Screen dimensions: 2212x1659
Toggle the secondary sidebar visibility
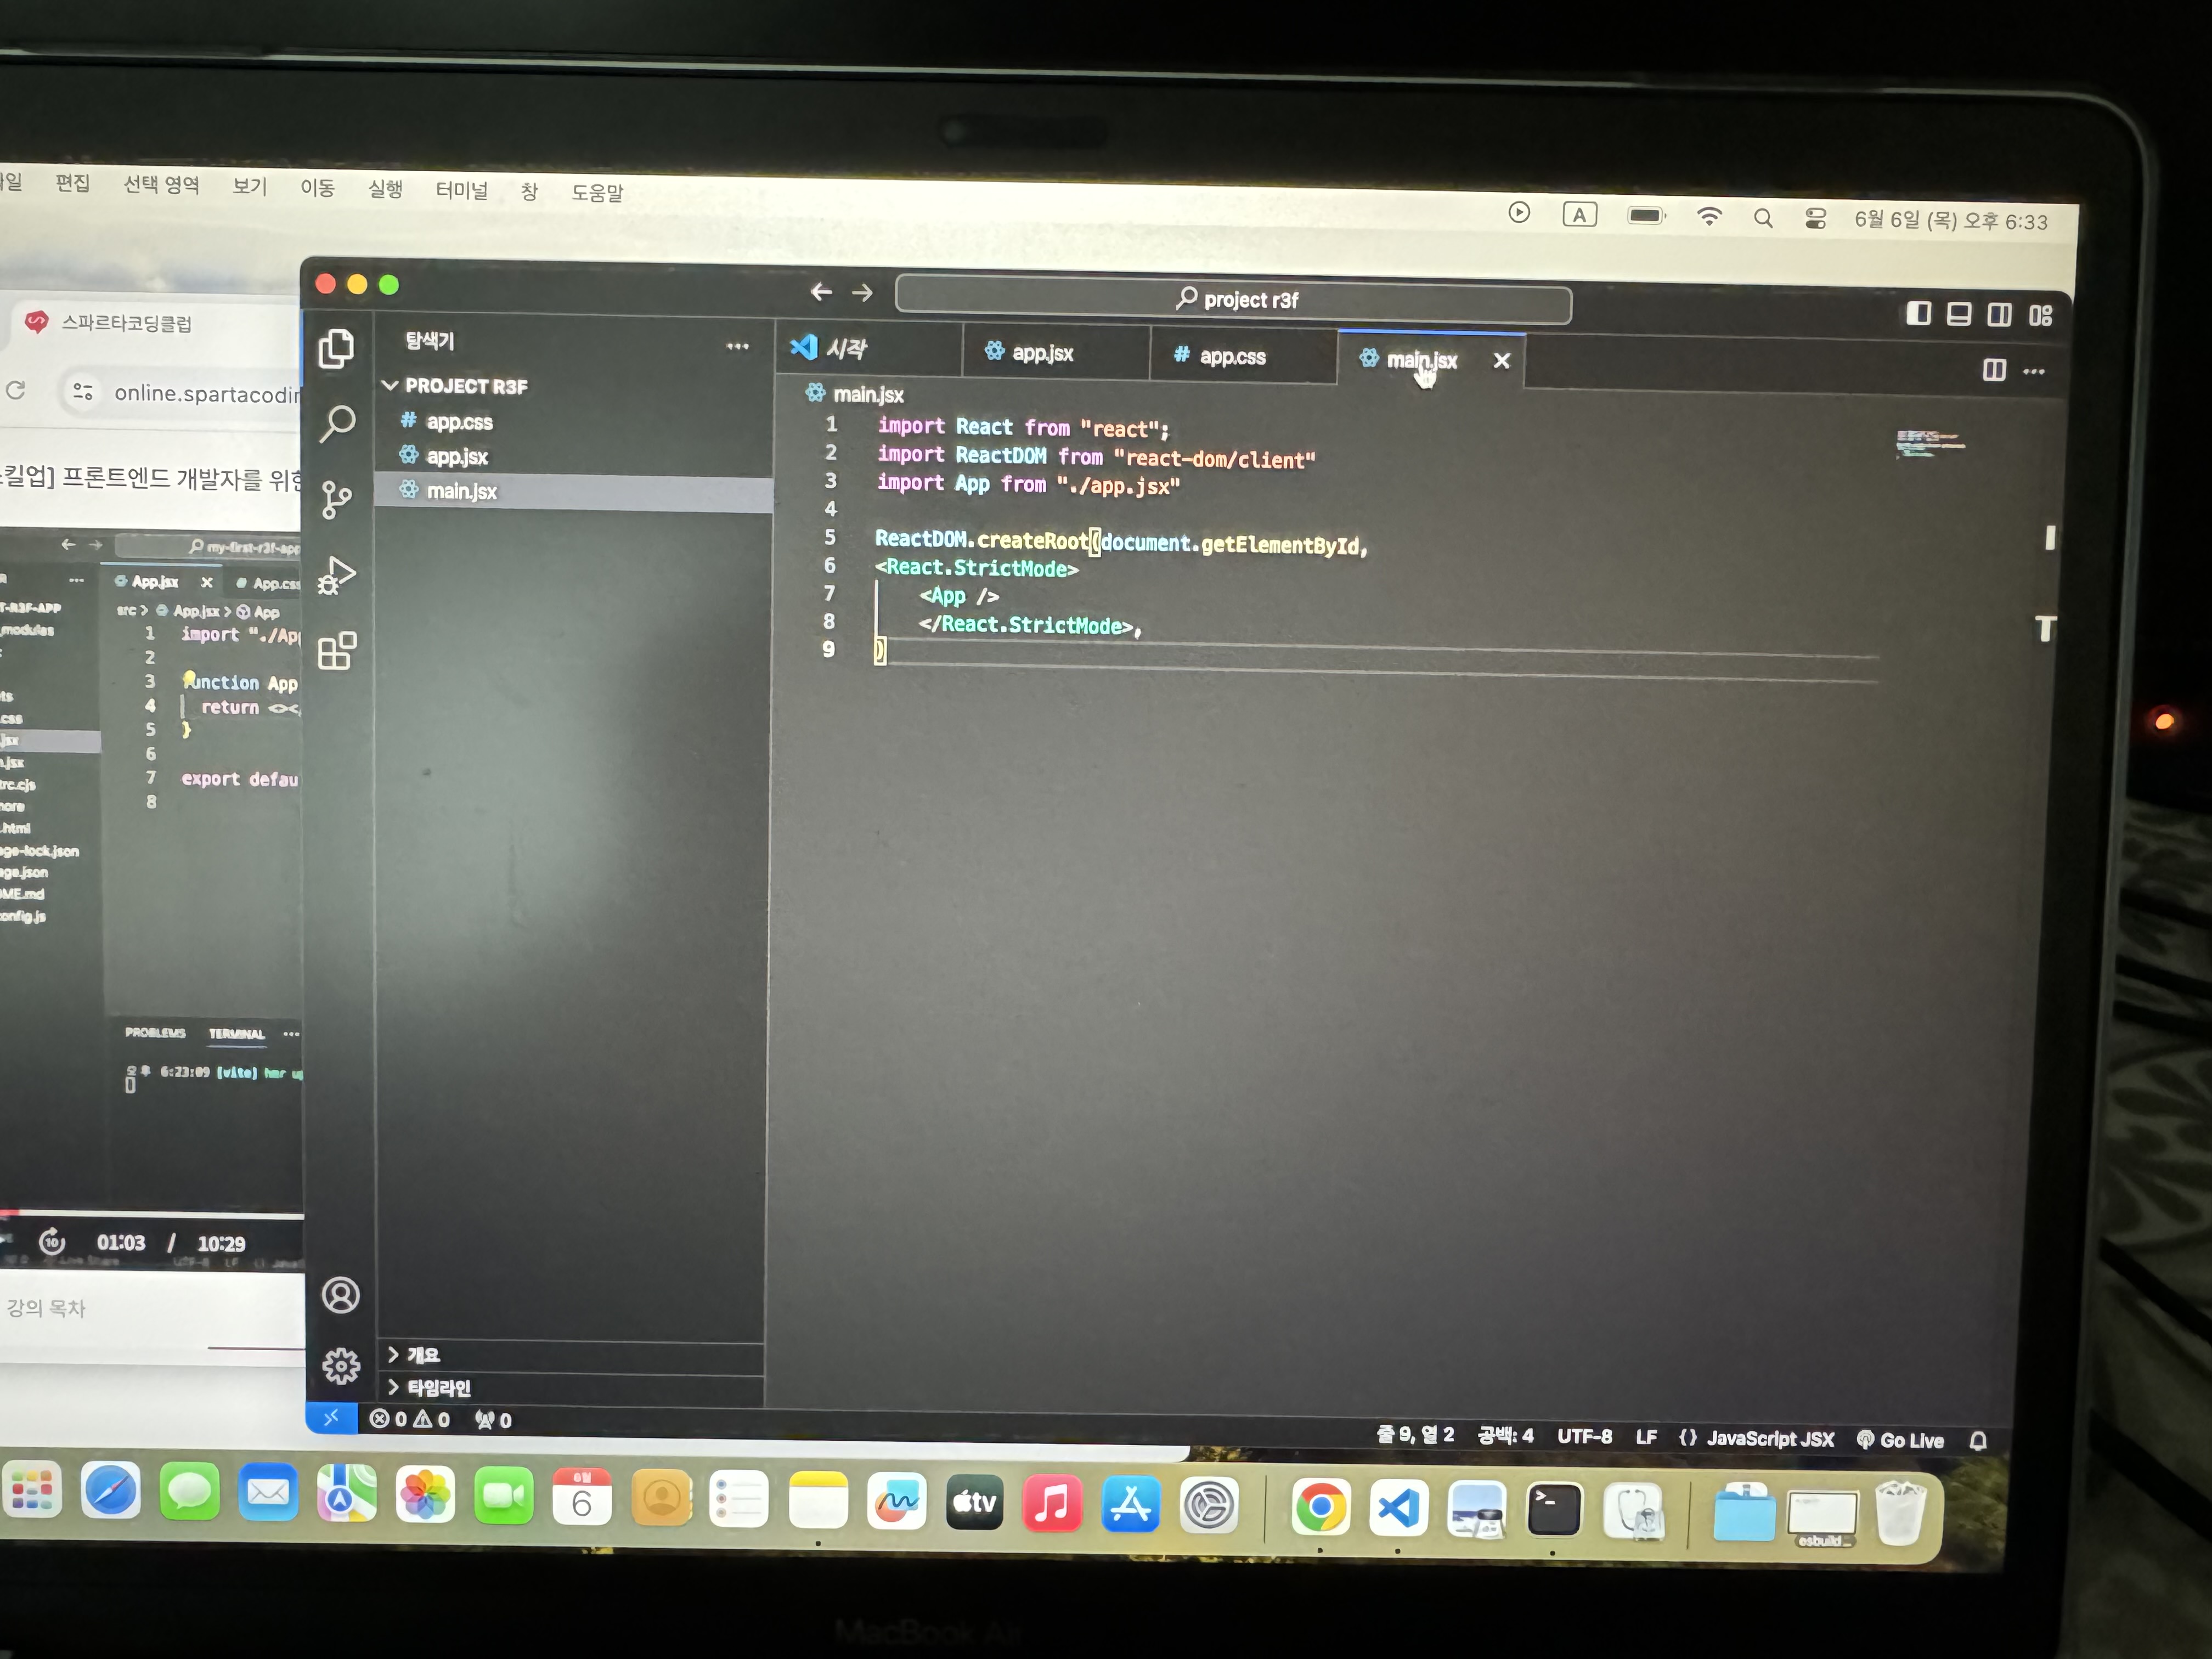click(1999, 316)
